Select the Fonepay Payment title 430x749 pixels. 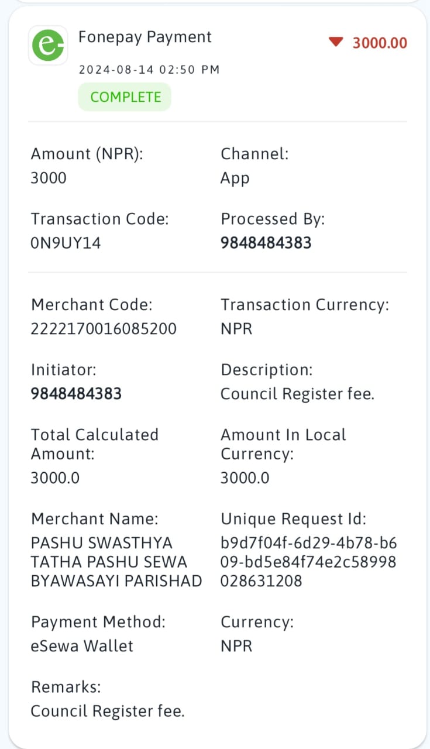pos(145,37)
